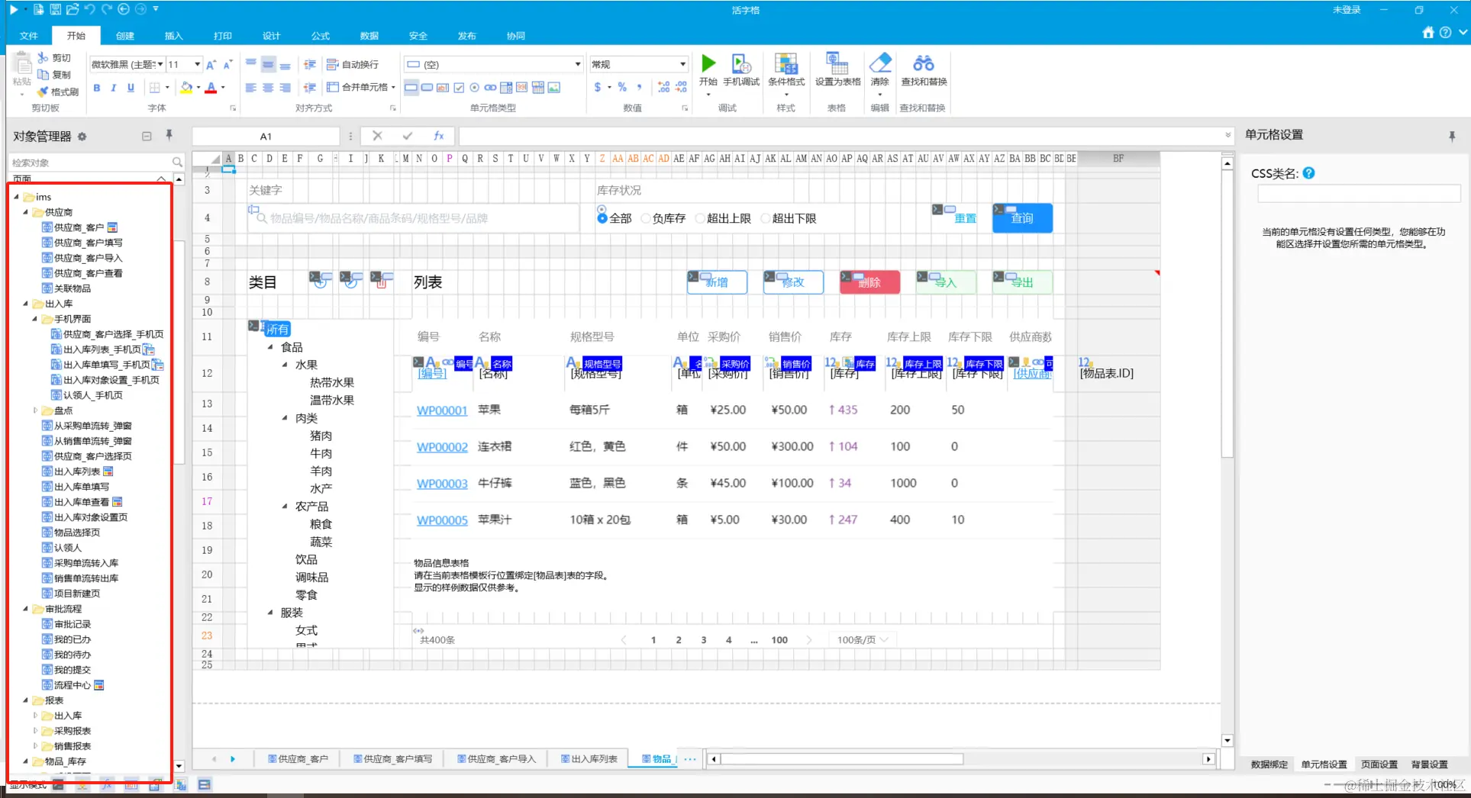Click the Format Painter (格式刷) icon
Screen dimensions: 1471x798
pyautogui.click(x=43, y=92)
